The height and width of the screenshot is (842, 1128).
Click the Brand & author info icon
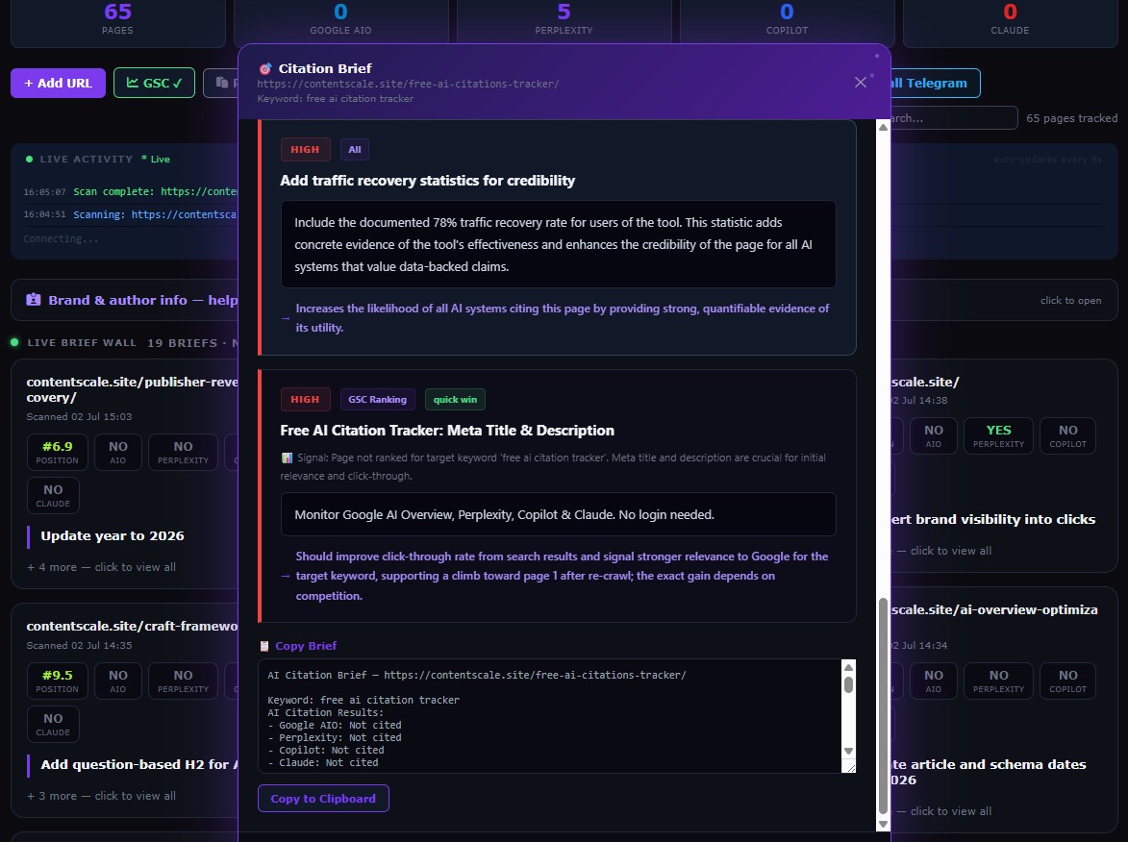[x=33, y=300]
